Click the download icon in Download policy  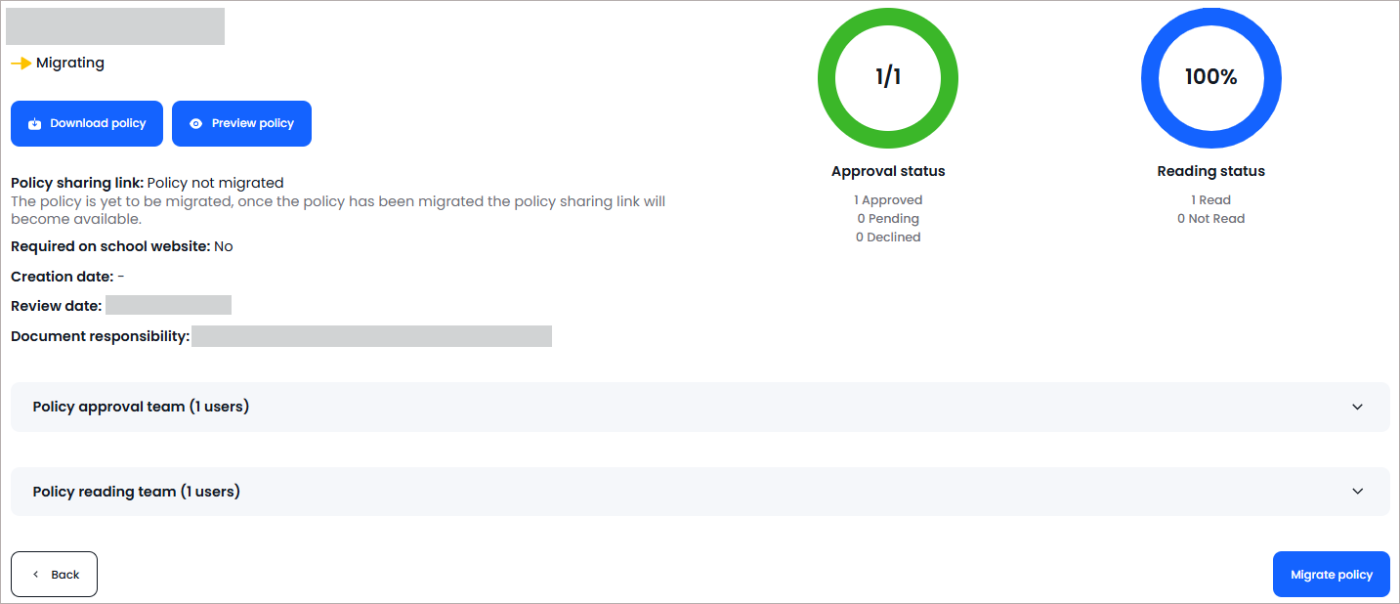(x=34, y=124)
